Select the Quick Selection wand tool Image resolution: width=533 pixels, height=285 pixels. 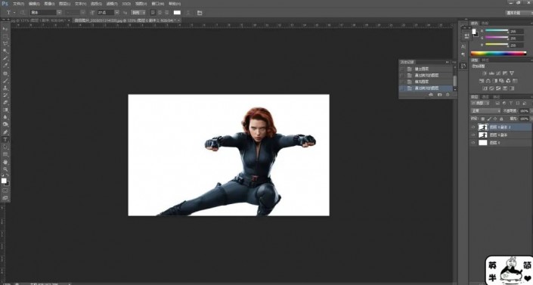coord(5,51)
